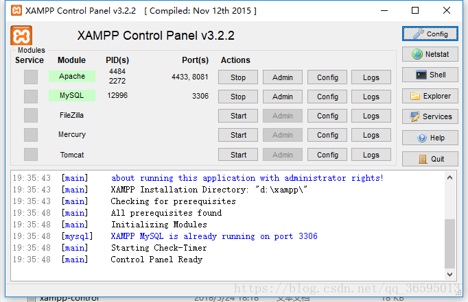Open Tomcat Config options
The width and height of the screenshot is (468, 302).
coord(327,155)
